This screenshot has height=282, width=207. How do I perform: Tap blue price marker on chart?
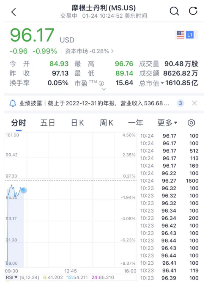24,190
